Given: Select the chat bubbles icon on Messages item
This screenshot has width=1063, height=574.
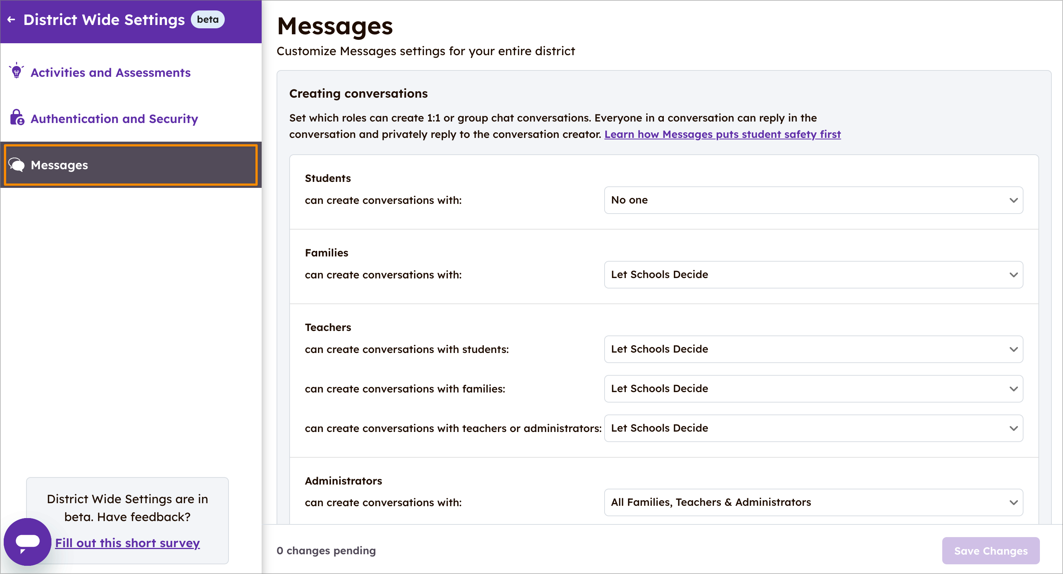Looking at the screenshot, I should 16,165.
